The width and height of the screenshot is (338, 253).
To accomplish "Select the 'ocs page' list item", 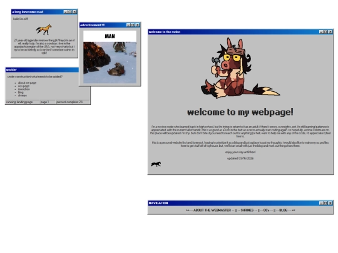I will pos(24,86).
